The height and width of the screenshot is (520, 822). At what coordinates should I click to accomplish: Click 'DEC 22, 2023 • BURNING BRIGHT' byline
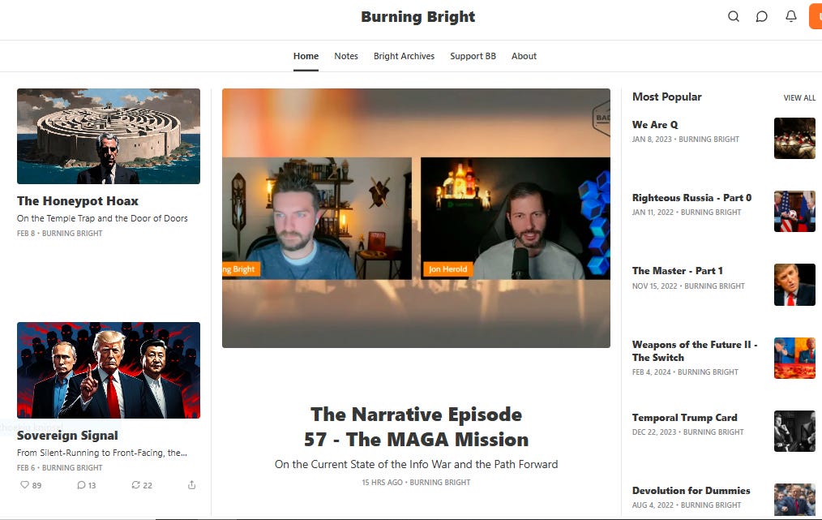(x=687, y=432)
